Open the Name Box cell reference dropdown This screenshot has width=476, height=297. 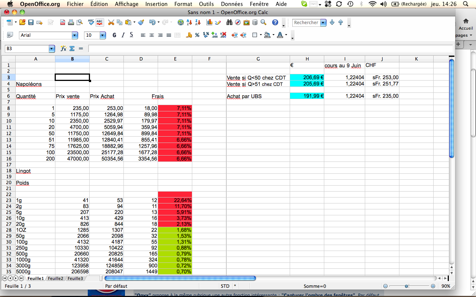[x=52, y=49]
